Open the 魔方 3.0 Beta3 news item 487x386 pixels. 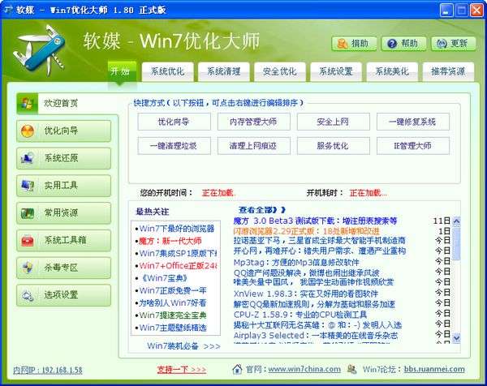pyautogui.click(x=315, y=221)
